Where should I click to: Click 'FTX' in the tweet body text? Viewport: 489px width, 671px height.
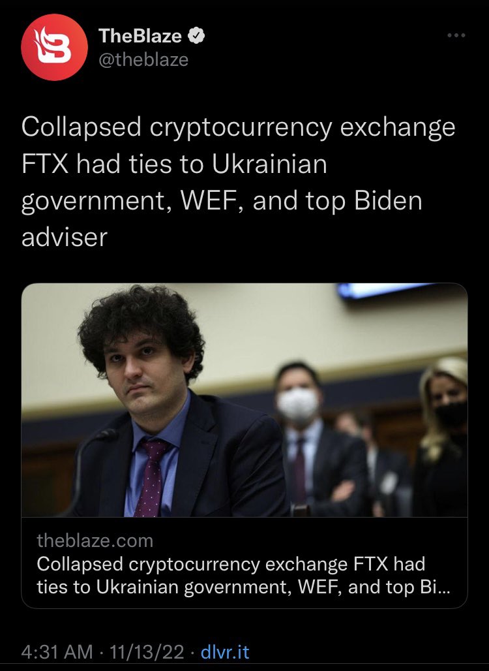click(x=45, y=164)
